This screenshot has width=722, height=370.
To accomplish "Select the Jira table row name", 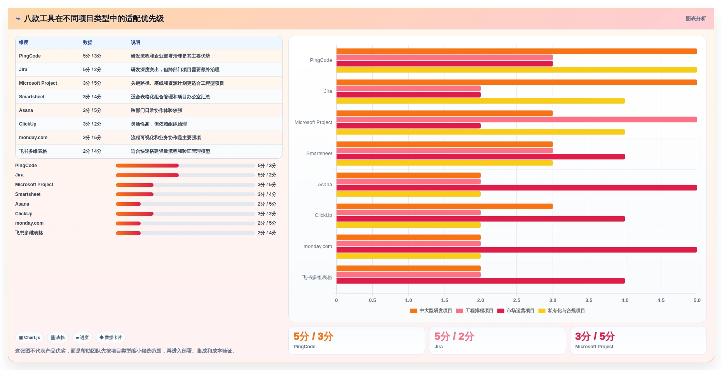I will coord(23,70).
